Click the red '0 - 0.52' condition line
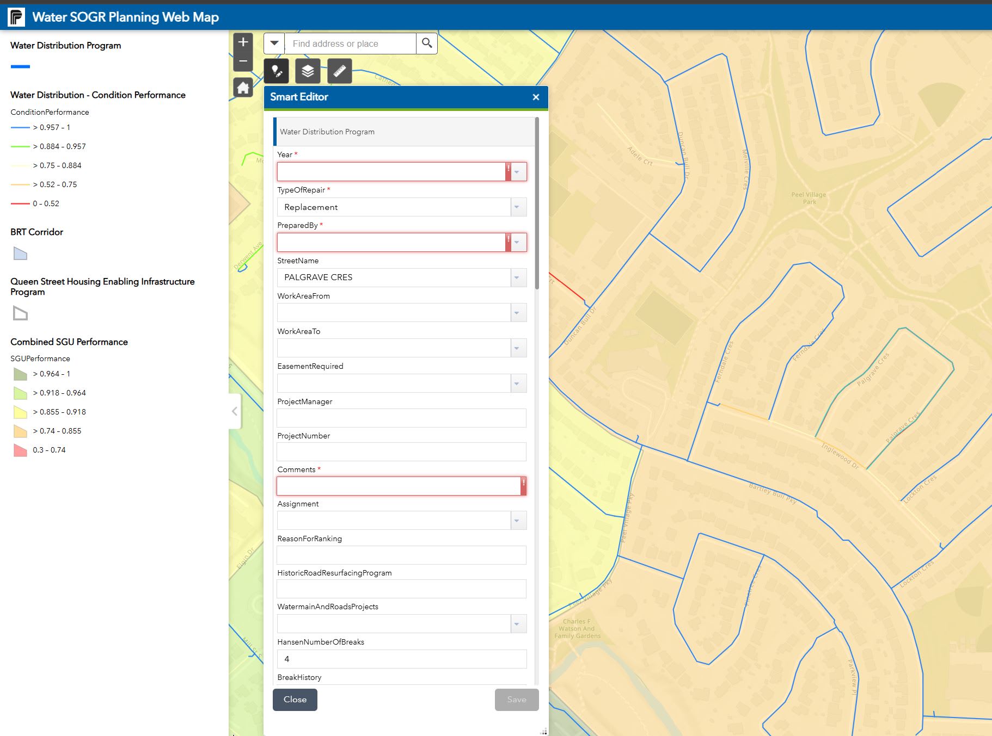992x736 pixels. [20, 203]
